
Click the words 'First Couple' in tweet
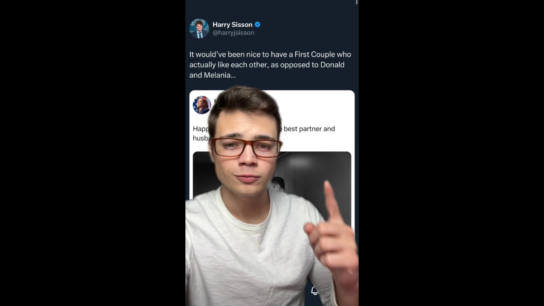pyautogui.click(x=314, y=54)
